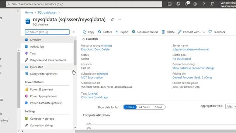Open the vanmati account menu
The height and width of the screenshot is (133, 236).
228,4
